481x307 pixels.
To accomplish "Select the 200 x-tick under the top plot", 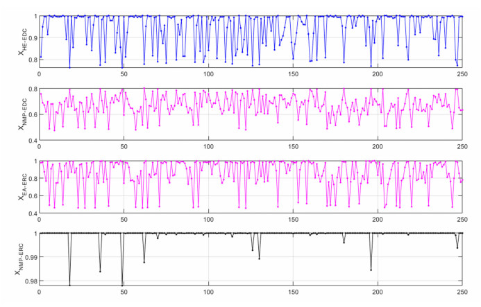I will click(x=378, y=73).
